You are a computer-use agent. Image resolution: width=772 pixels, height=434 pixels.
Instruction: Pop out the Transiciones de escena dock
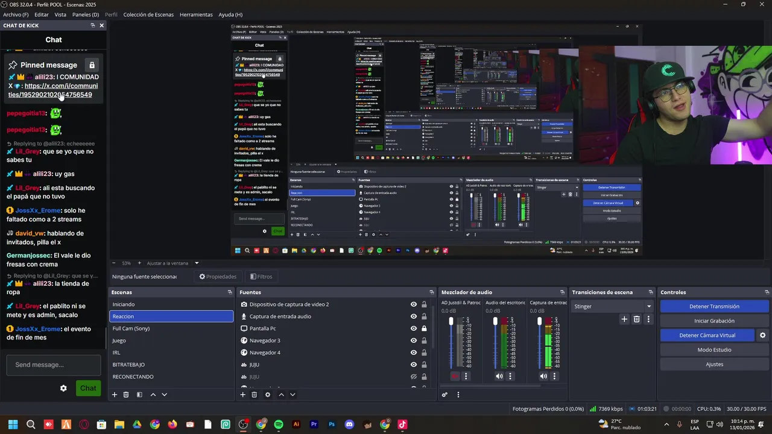click(x=651, y=292)
